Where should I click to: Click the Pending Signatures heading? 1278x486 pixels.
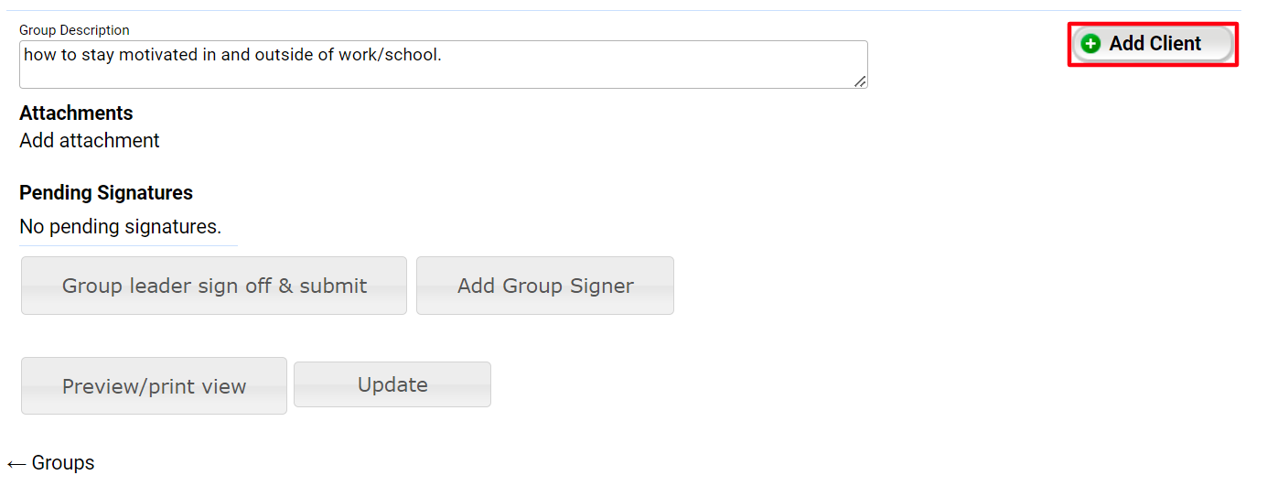click(106, 193)
